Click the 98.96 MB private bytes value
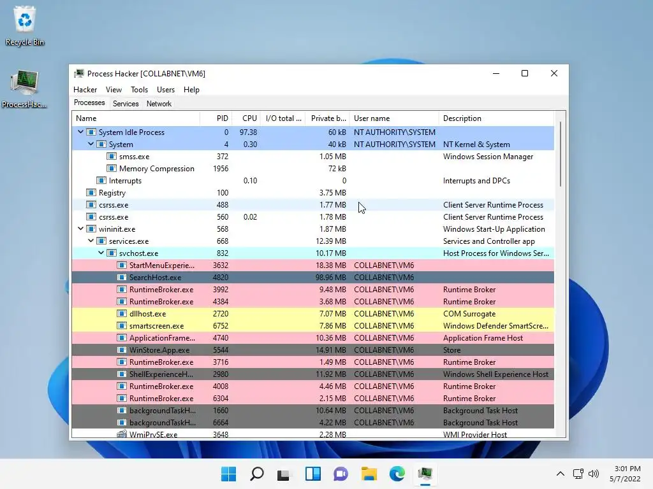This screenshot has width=653, height=489. (331, 278)
